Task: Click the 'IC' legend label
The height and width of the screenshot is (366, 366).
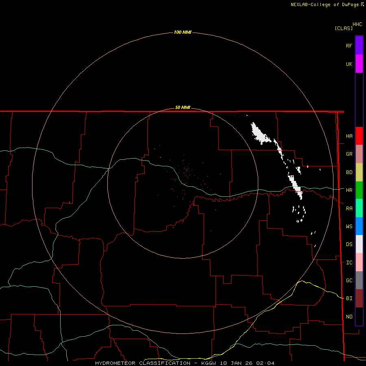Action: (349, 263)
